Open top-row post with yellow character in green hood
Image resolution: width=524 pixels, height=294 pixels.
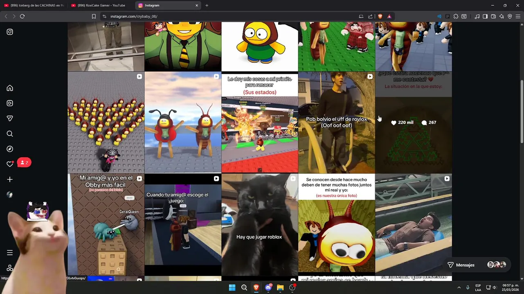(260, 47)
